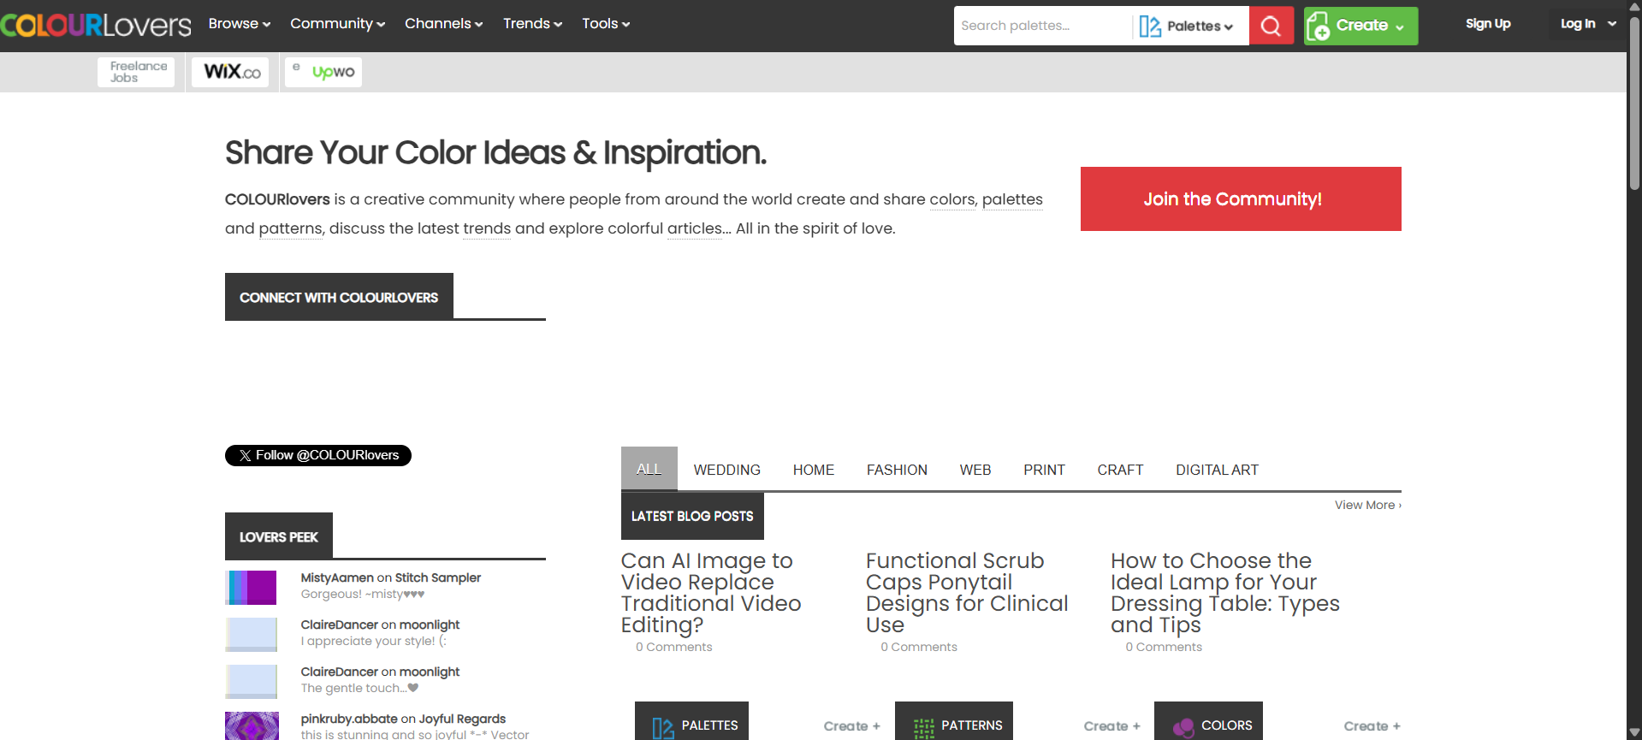Image resolution: width=1642 pixels, height=740 pixels.
Task: Open the Tools dropdown menu
Action: pos(606,24)
